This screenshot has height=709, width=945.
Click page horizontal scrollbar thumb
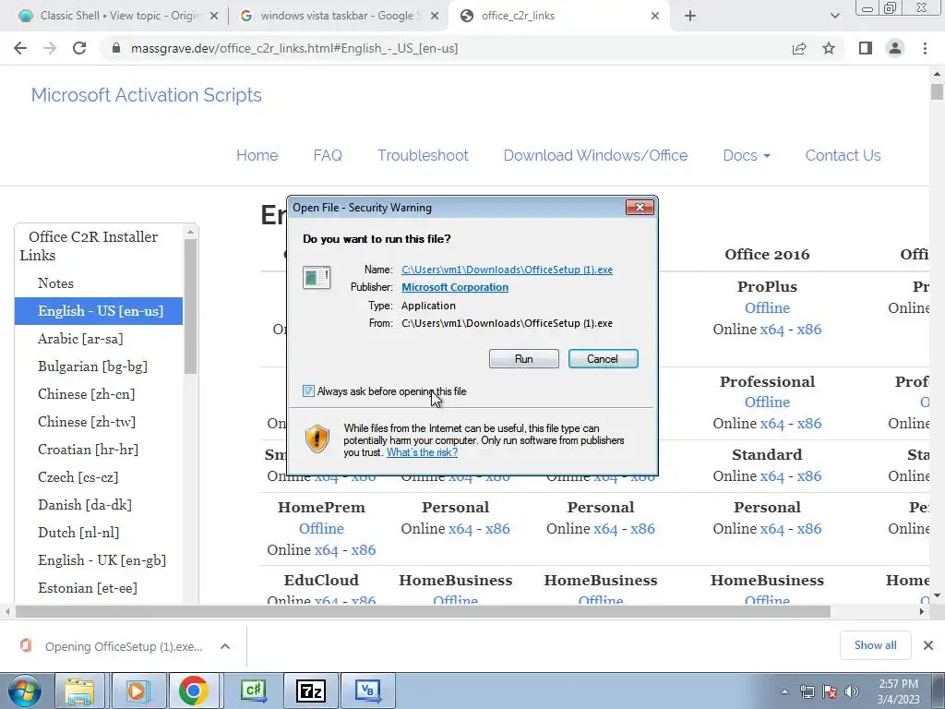pos(423,611)
